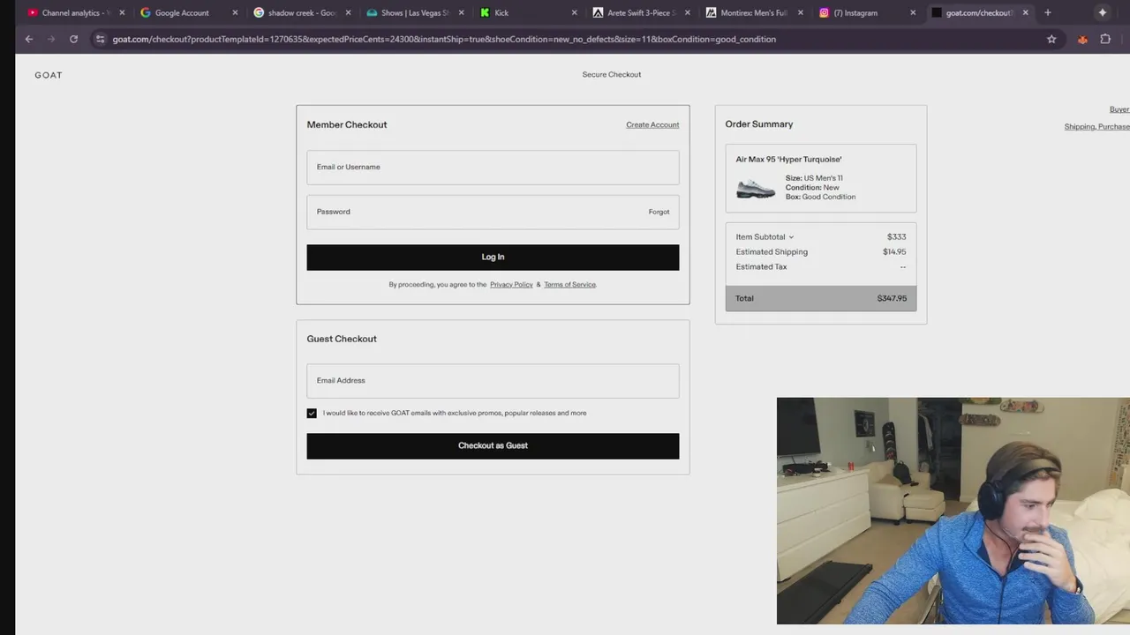Click the browser forward arrow
1130x635 pixels.
tap(51, 39)
